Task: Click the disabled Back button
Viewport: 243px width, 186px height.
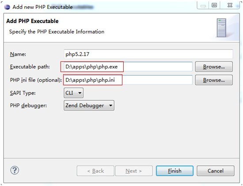Action: (x=95, y=171)
